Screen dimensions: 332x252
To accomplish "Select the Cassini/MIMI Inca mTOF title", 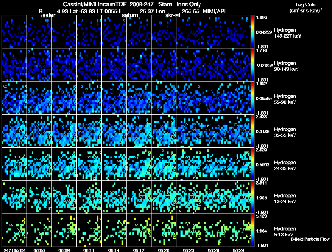I will click(95, 4).
